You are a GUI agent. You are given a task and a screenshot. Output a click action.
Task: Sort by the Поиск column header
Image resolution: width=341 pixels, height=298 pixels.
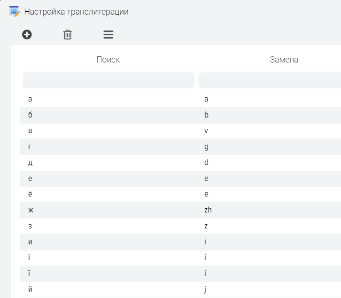pos(108,60)
